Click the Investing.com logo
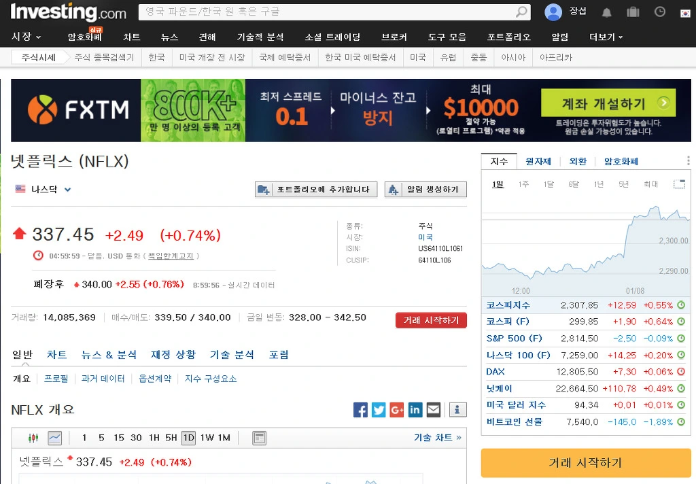This screenshot has height=484, width=696. point(69,12)
